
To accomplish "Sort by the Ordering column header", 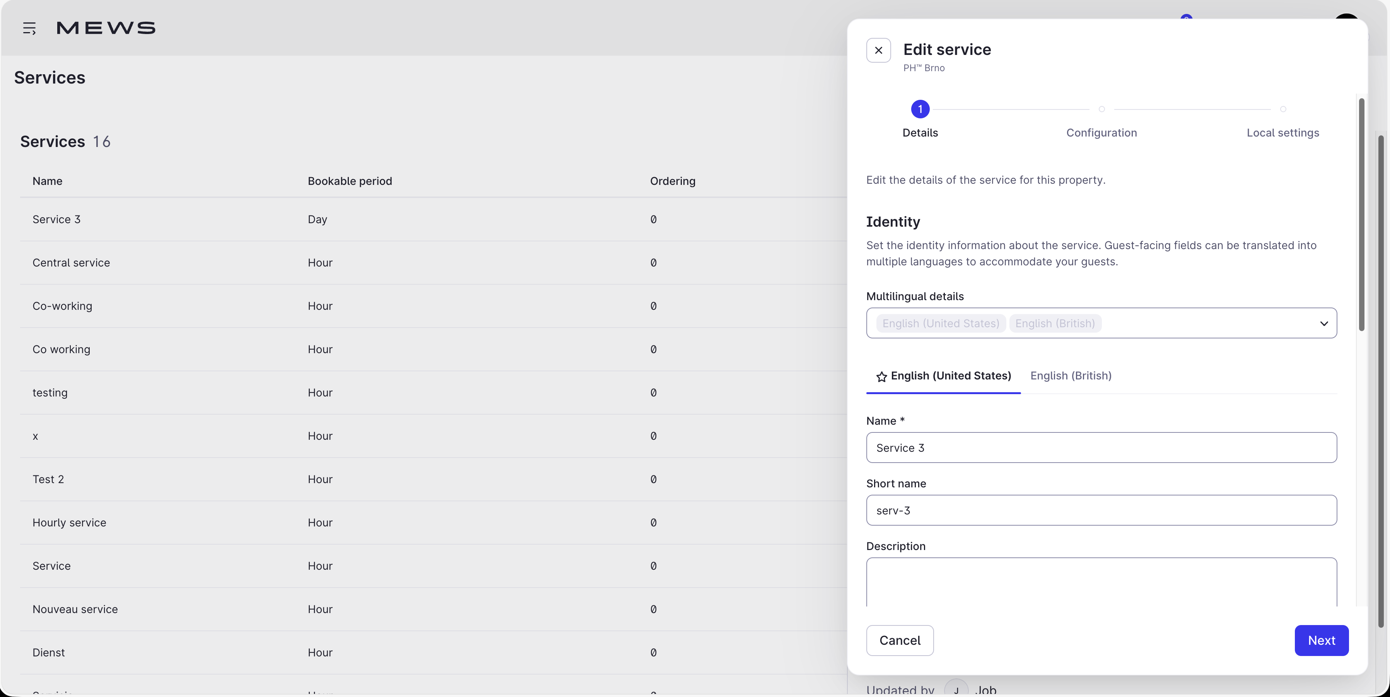I will click(x=672, y=181).
